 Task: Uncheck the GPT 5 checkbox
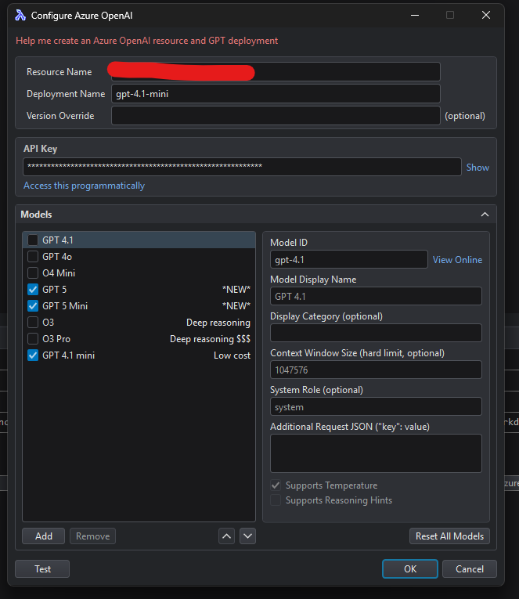point(33,290)
